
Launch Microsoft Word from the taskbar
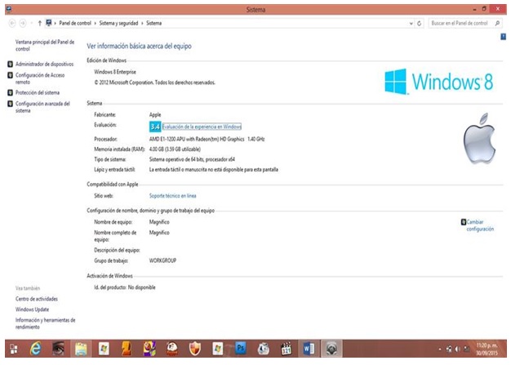[x=309, y=347]
